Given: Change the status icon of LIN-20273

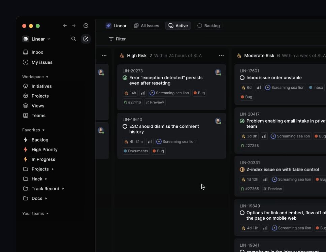Looking at the screenshot, I should [125, 78].
